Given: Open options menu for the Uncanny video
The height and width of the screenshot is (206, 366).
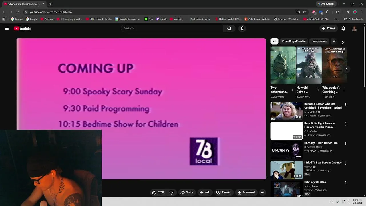Looking at the screenshot, I should tap(346, 144).
